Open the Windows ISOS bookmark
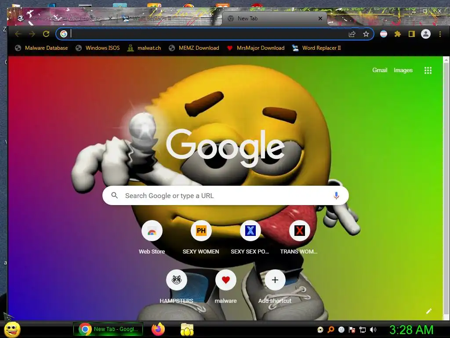 click(x=98, y=48)
